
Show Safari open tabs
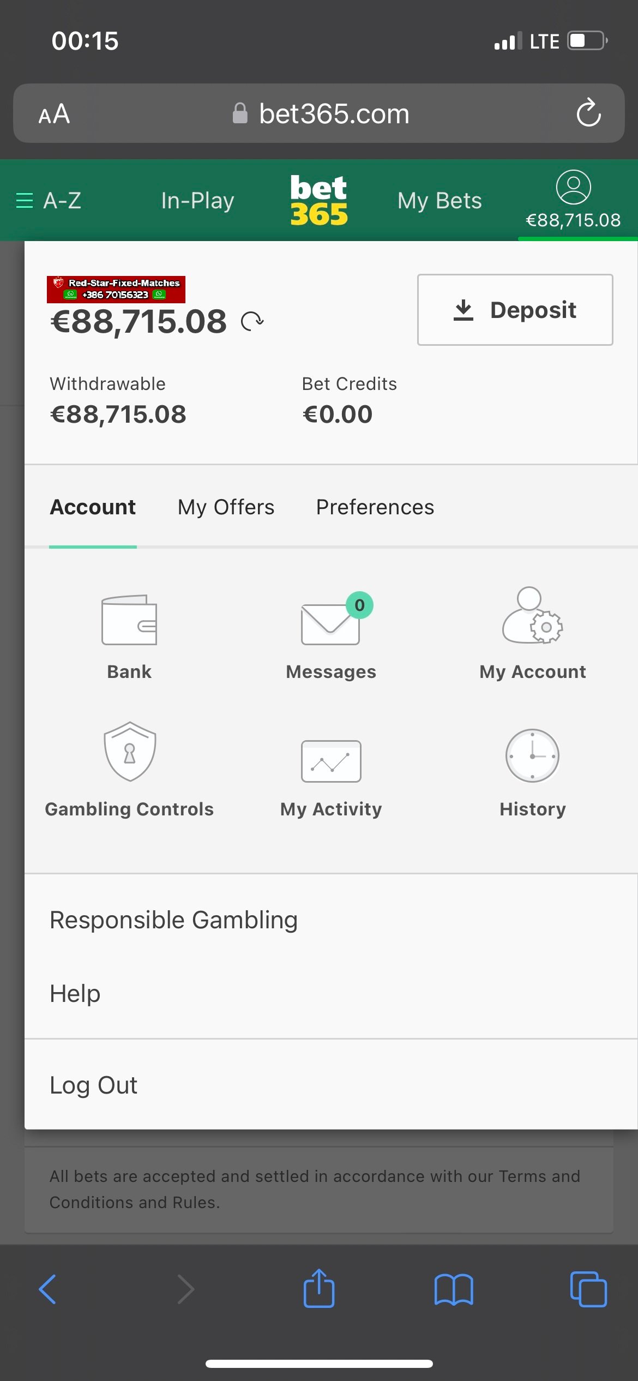click(588, 1289)
